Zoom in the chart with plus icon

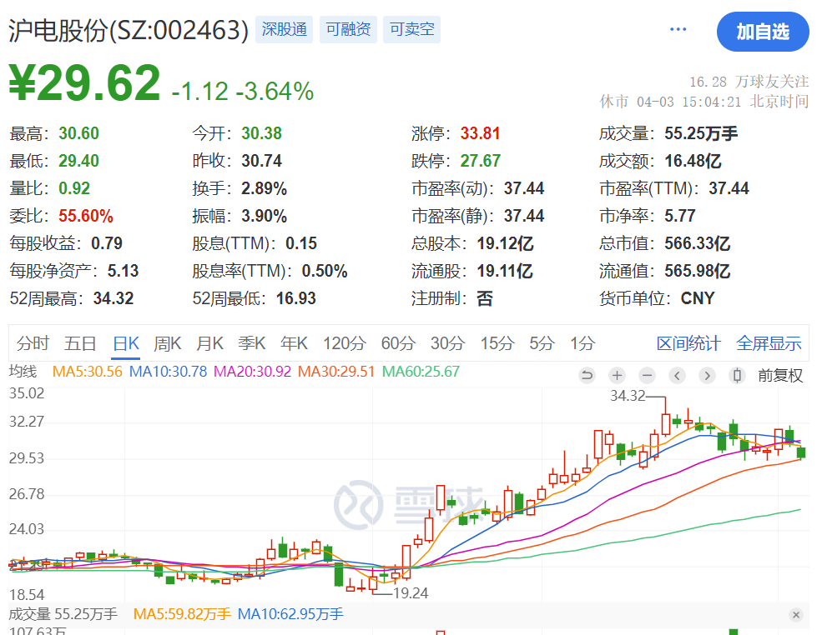coord(617,375)
